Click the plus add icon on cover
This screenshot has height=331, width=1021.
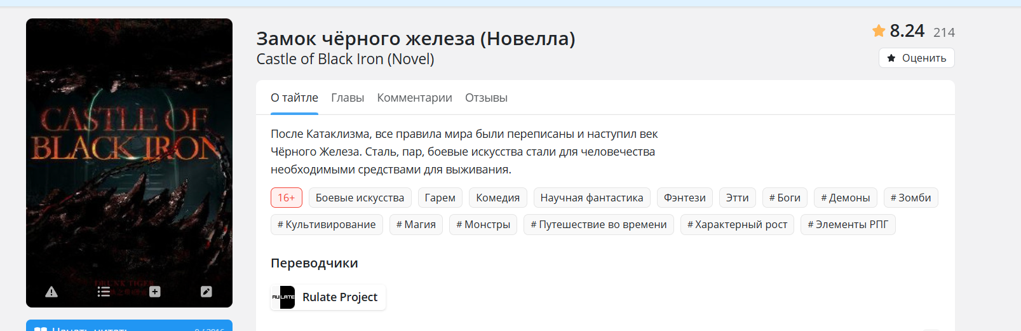click(x=155, y=292)
